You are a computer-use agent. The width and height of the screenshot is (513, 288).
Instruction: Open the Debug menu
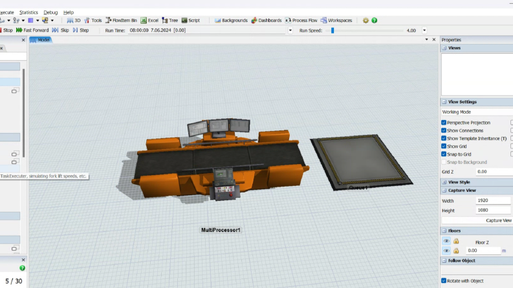pyautogui.click(x=50, y=12)
